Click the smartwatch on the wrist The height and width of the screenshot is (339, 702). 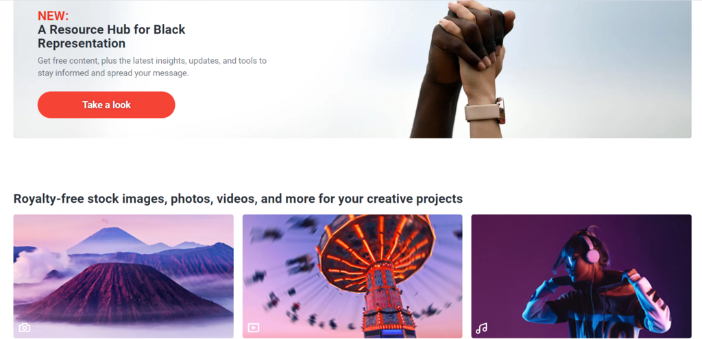485,110
